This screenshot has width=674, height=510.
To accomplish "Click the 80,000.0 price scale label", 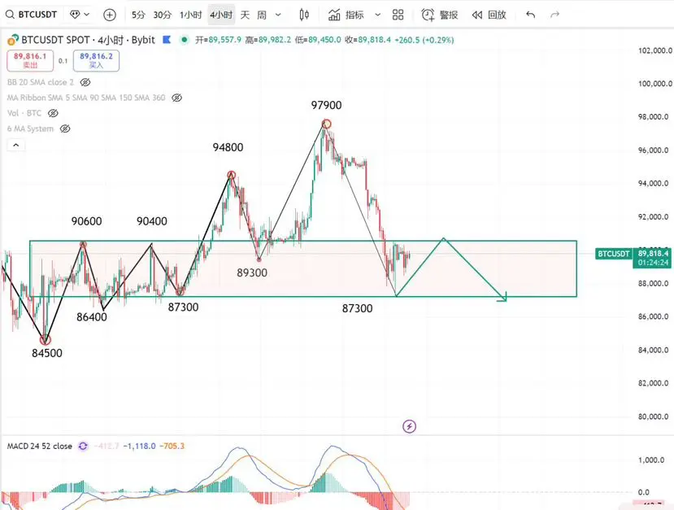I will coord(653,416).
